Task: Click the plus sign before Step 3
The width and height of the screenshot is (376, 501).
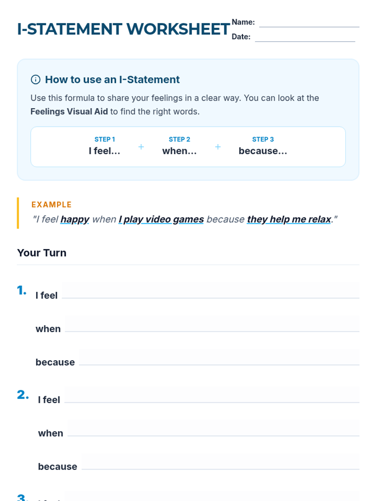Action: [x=218, y=147]
